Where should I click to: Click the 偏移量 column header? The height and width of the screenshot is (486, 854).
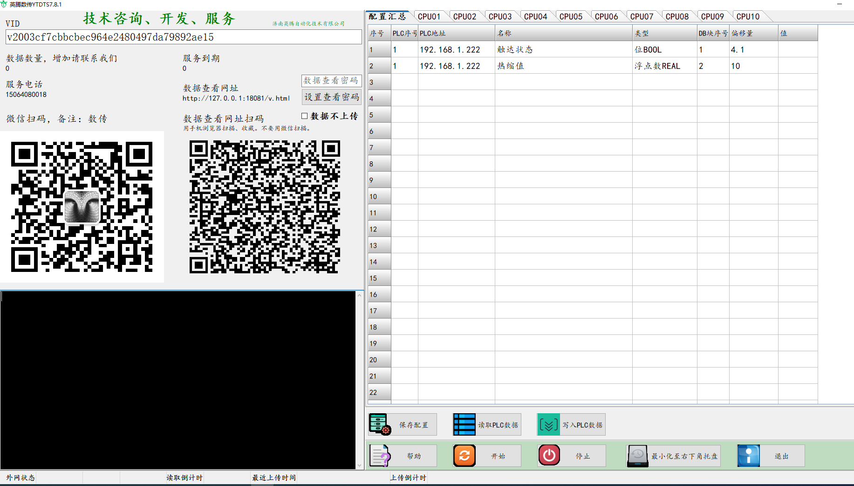(754, 33)
